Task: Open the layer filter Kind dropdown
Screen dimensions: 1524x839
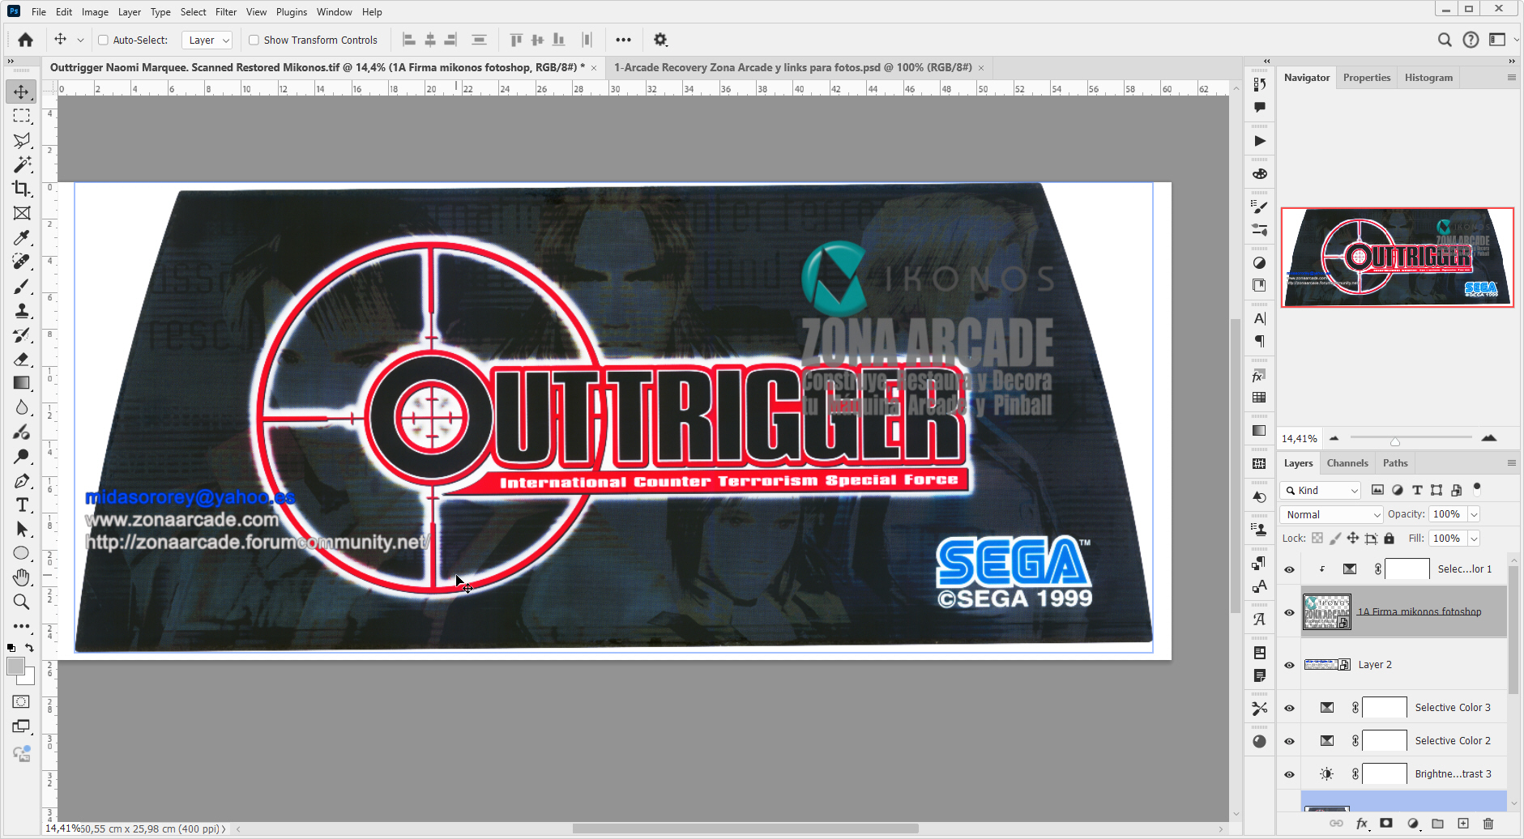Action: tap(1321, 490)
